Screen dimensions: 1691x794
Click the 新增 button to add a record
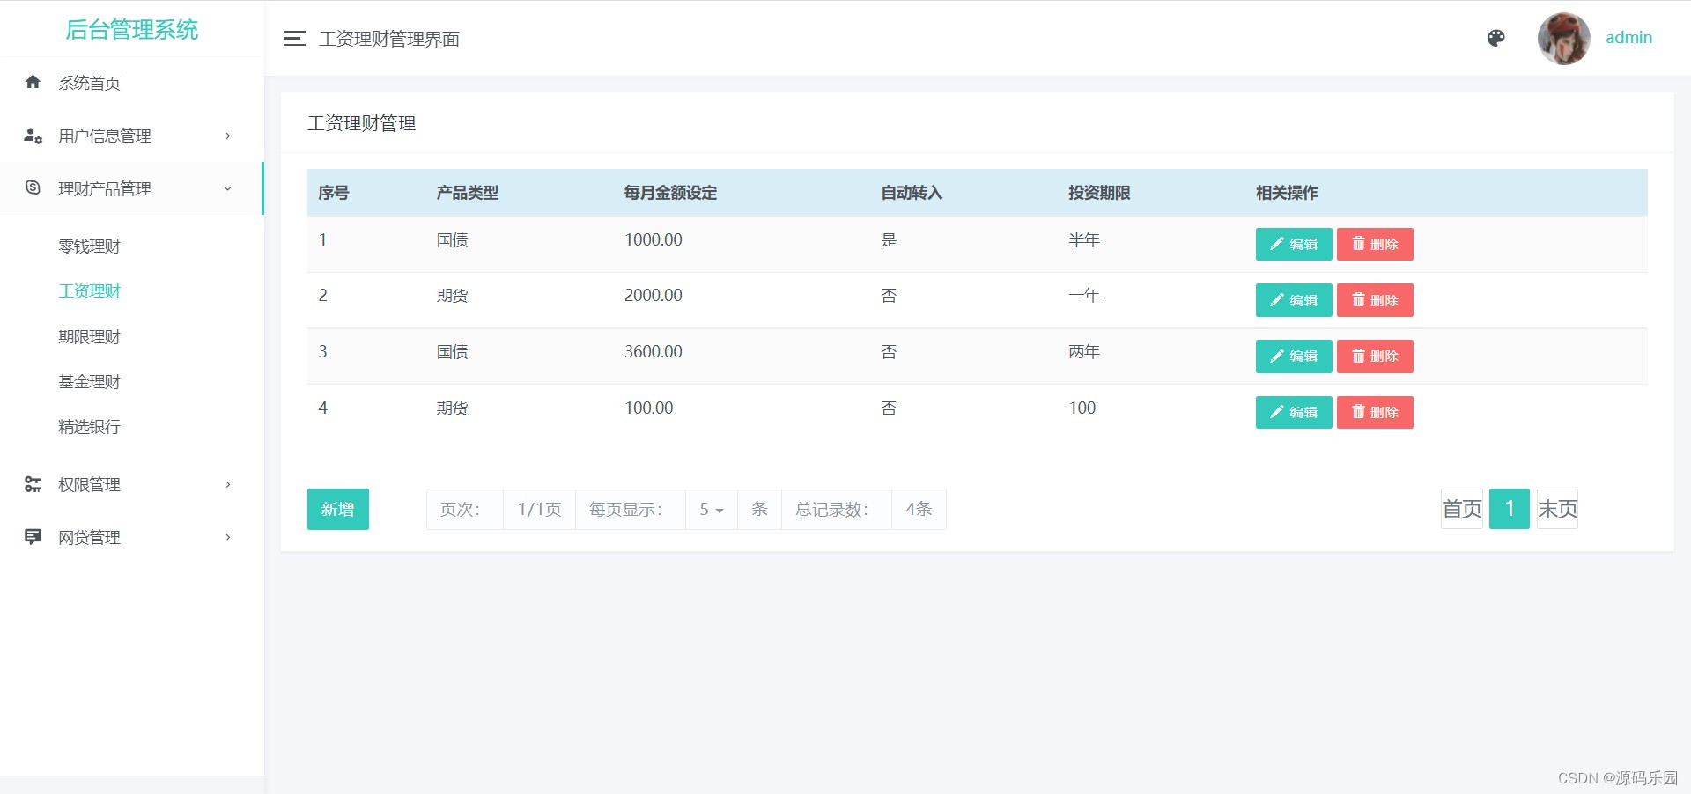(337, 509)
